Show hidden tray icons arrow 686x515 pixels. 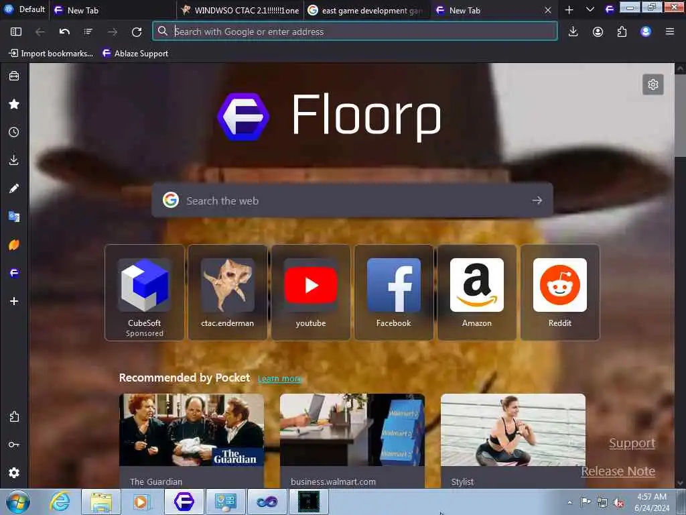[x=569, y=502]
